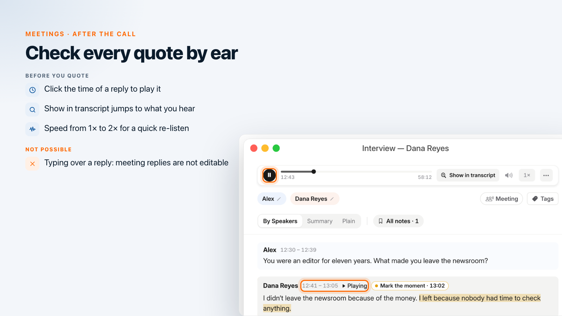This screenshot has width=562, height=316.
Task: Change playback speed with the 1× button
Action: 527,175
